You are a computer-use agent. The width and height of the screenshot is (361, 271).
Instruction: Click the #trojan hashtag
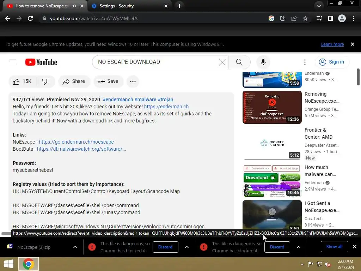pyautogui.click(x=165, y=100)
